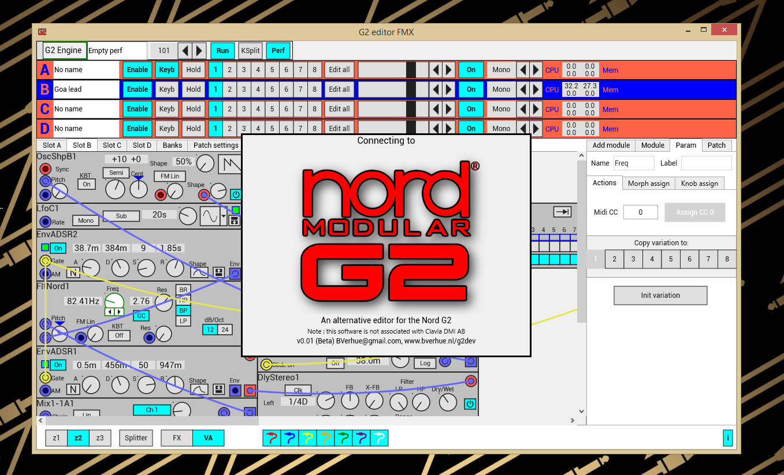Click Edit all for slot D
The width and height of the screenshot is (784, 475).
click(339, 128)
